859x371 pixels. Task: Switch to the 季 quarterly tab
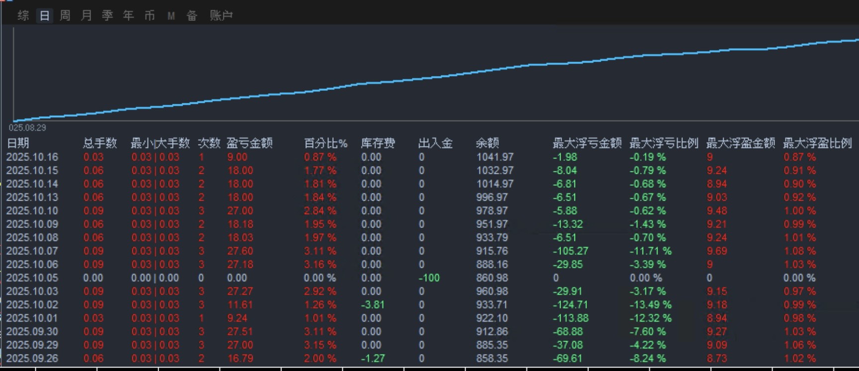point(107,16)
